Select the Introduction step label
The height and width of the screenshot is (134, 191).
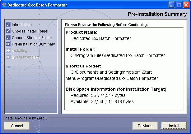22,25
